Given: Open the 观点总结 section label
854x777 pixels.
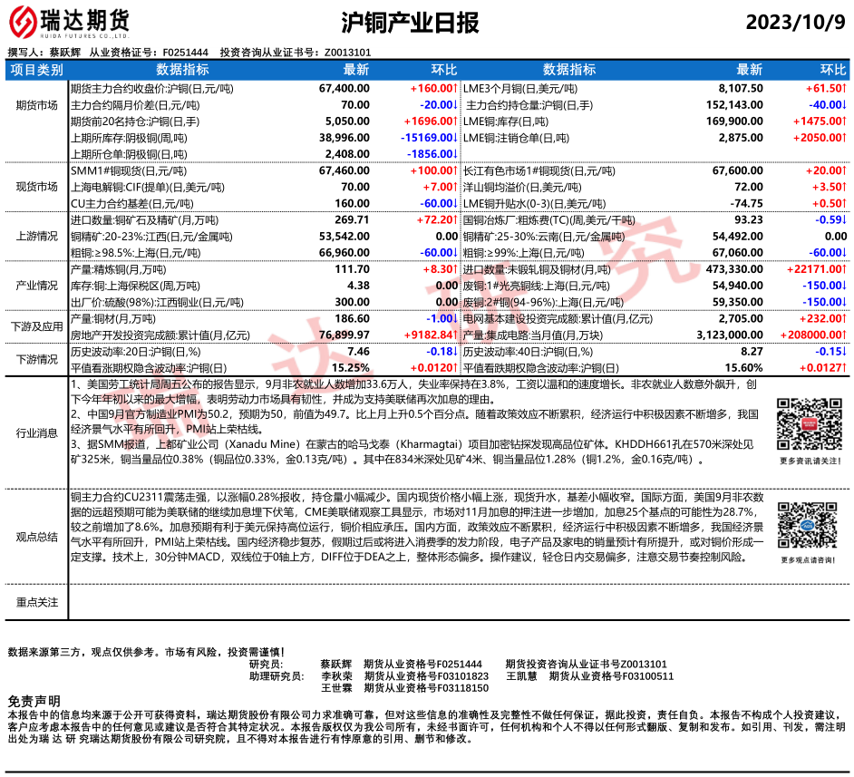Looking at the screenshot, I should [37, 537].
